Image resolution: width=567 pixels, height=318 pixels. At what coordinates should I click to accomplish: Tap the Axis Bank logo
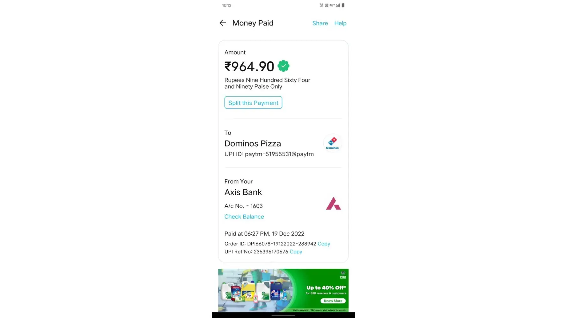click(x=333, y=204)
